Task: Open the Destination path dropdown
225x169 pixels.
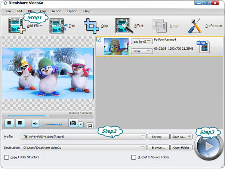Action: point(84,147)
